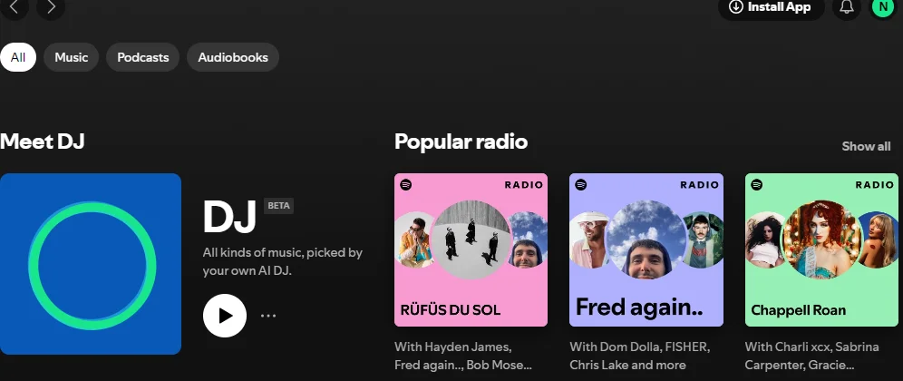Viewport: 903px width, 381px height.
Task: Click 'All kinds of music' DJ description
Action: [283, 261]
